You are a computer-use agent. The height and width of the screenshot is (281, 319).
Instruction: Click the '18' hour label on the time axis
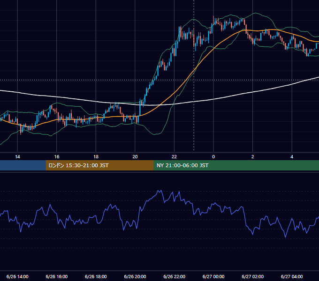coord(96,157)
